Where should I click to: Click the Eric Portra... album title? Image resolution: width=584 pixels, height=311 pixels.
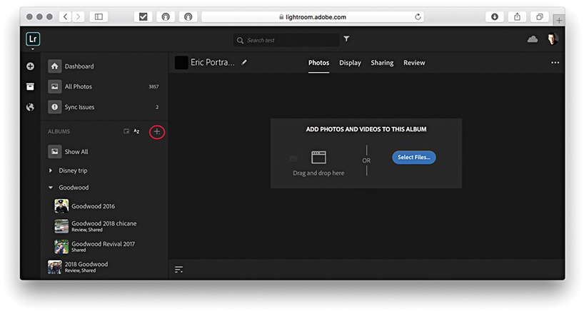click(213, 63)
